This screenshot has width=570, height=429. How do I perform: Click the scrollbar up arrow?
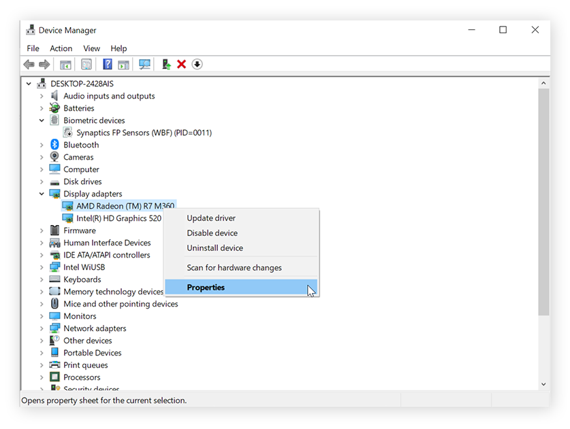pyautogui.click(x=543, y=83)
